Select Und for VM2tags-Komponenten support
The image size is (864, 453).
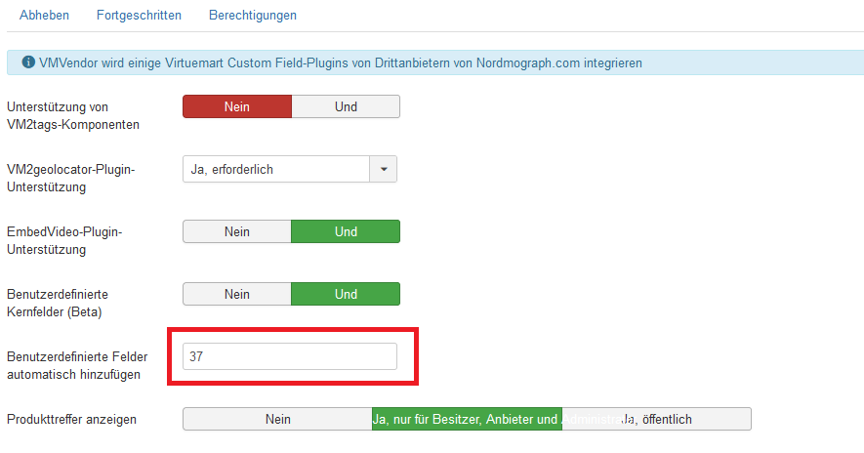346,106
